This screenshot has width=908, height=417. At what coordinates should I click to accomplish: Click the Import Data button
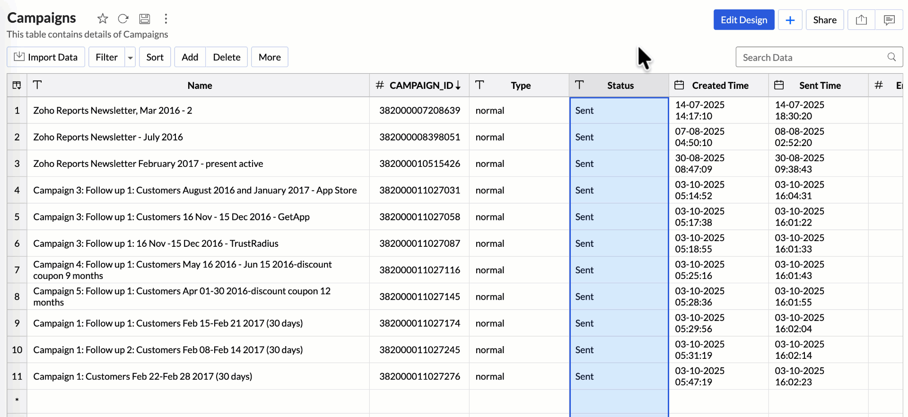click(46, 57)
